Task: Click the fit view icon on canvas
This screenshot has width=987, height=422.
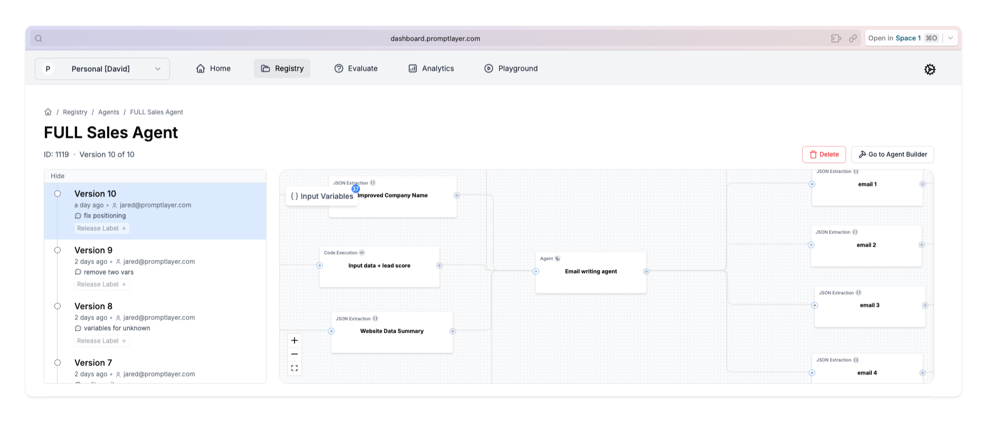Action: (x=295, y=368)
